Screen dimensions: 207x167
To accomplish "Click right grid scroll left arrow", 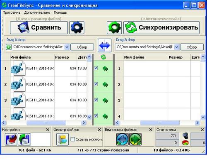I will [117, 123].
